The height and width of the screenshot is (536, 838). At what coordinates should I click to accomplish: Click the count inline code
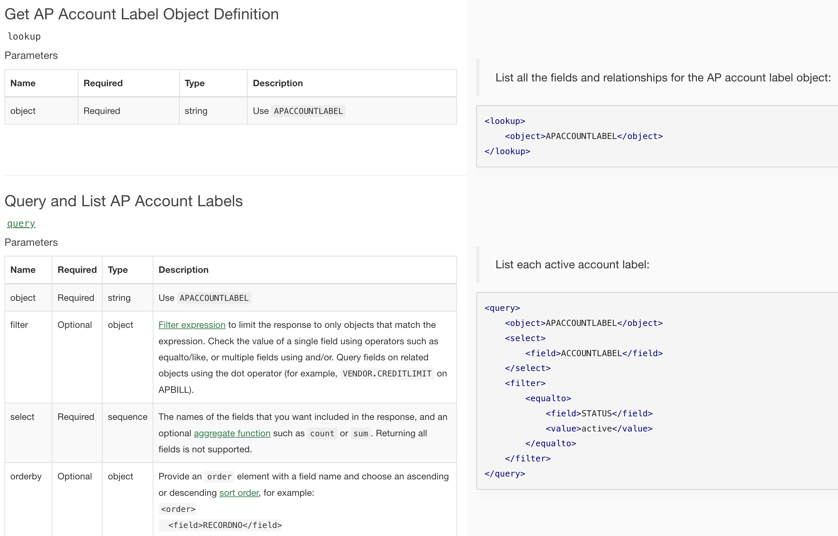click(x=322, y=433)
